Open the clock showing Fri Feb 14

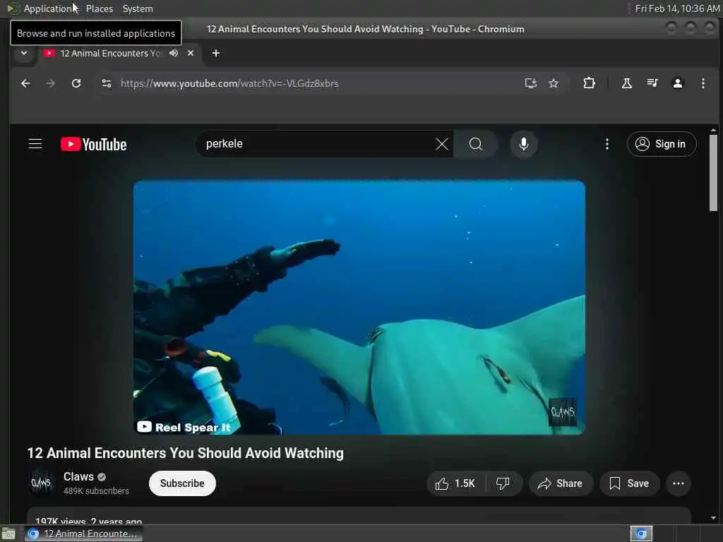coord(677,8)
